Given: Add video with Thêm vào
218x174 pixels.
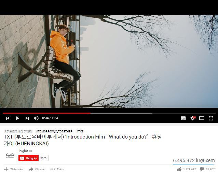Looking at the screenshot, I should (x=13, y=169).
